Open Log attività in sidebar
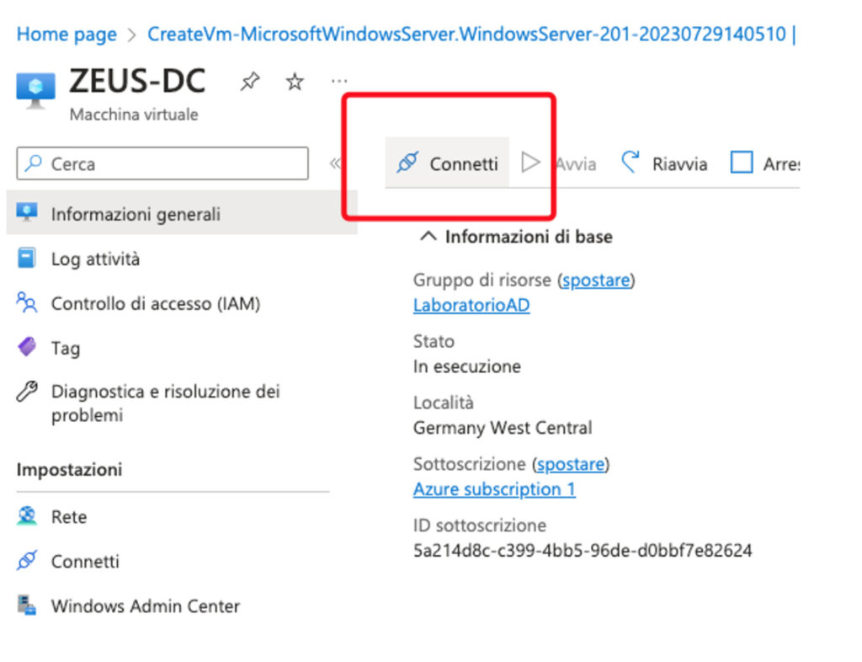The width and height of the screenshot is (862, 662). click(95, 259)
